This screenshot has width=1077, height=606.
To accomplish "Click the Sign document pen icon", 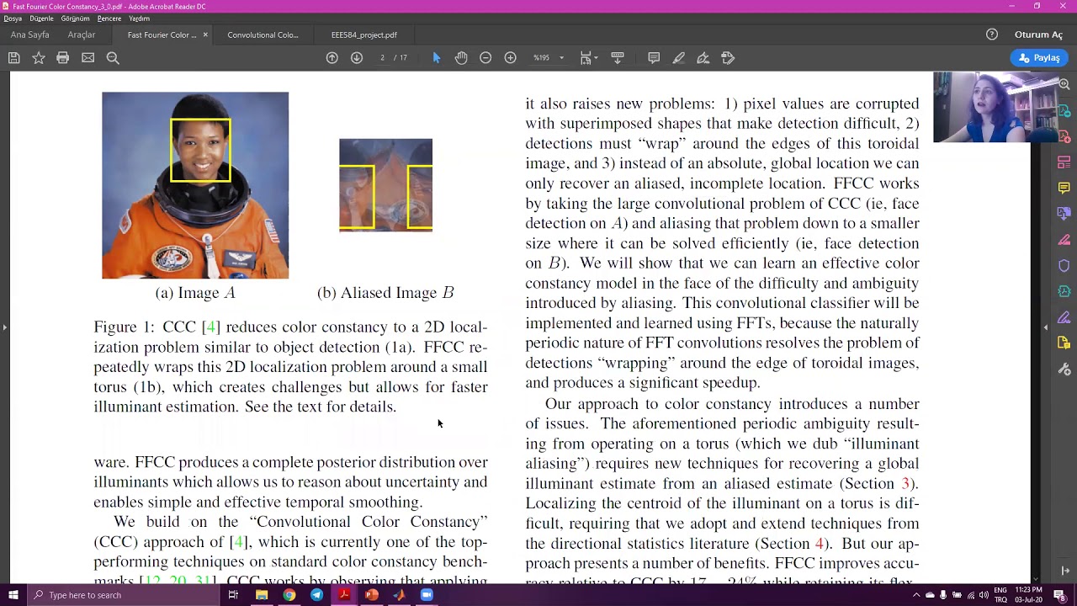I will point(703,58).
